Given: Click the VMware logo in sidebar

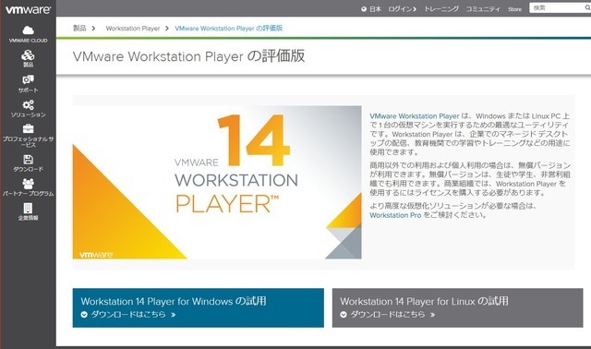Looking at the screenshot, I should [x=28, y=9].
